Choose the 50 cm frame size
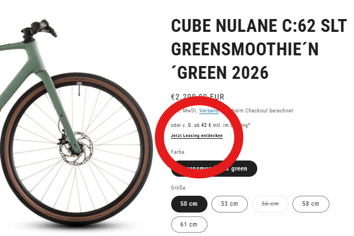Viewport: 354px width, 236px height. [189, 204]
